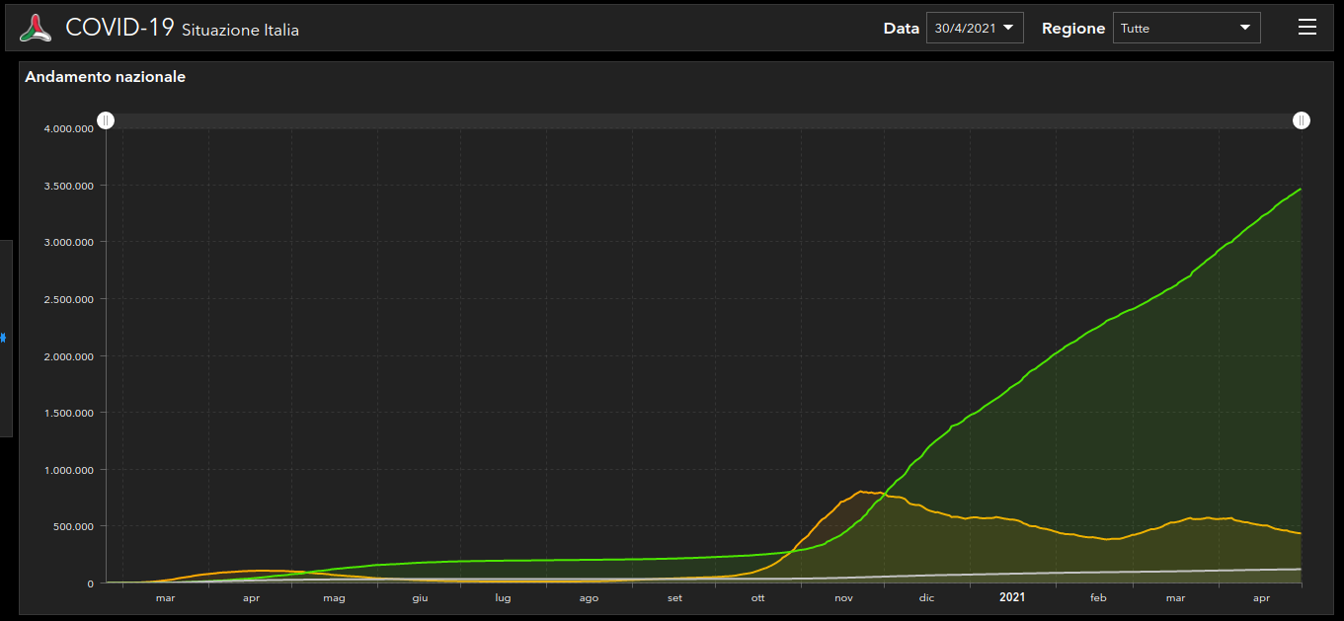
Task: Expand the collapsed left side panel
Action: 5,338
